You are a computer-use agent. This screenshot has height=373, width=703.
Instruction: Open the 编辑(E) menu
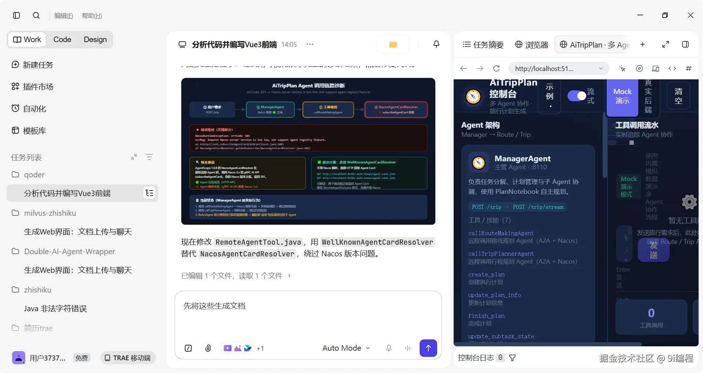coord(64,16)
